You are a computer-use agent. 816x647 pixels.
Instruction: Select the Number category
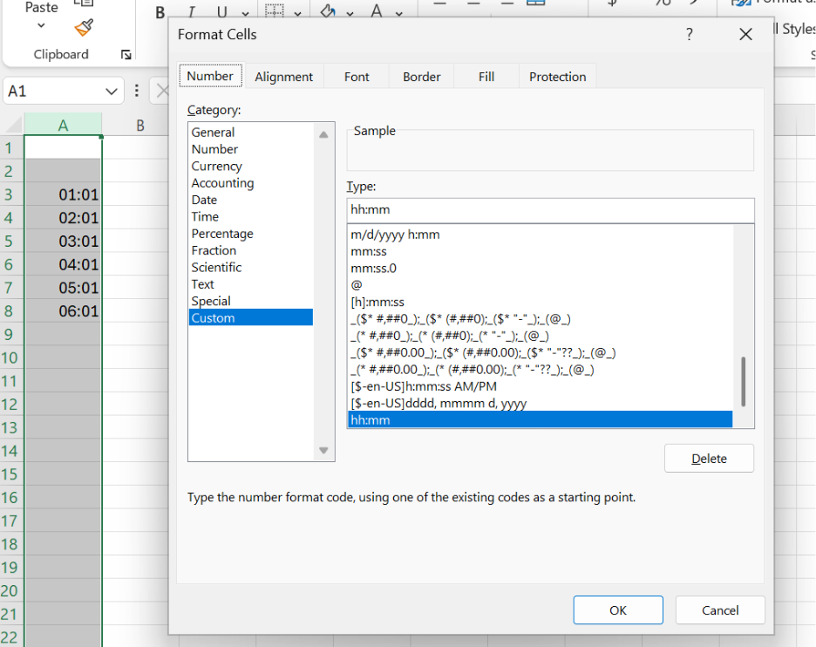[x=251, y=149]
